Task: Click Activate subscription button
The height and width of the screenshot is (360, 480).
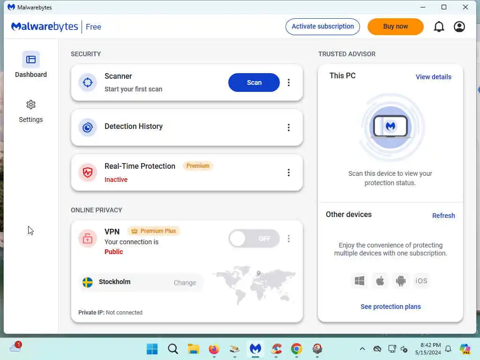Action: click(x=322, y=27)
